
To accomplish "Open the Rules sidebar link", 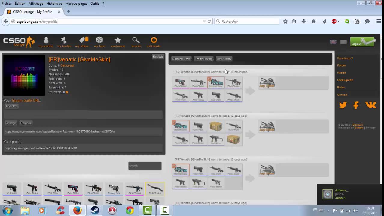I will (341, 87).
